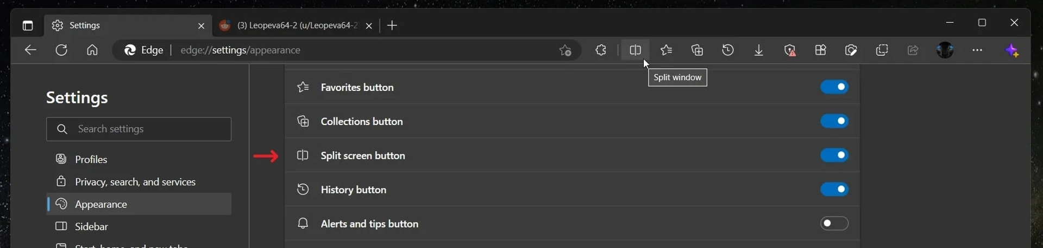Toggle off the Favorites button switch
The height and width of the screenshot is (248, 1043).
pos(834,87)
